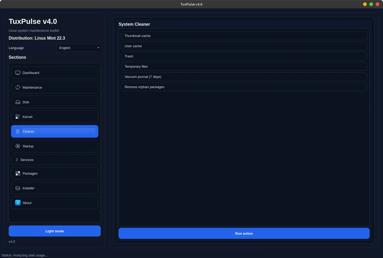Open the Language dropdown
The height and width of the screenshot is (258, 383).
pos(78,48)
